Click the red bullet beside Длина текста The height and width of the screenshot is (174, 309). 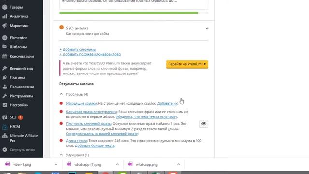[61, 141]
